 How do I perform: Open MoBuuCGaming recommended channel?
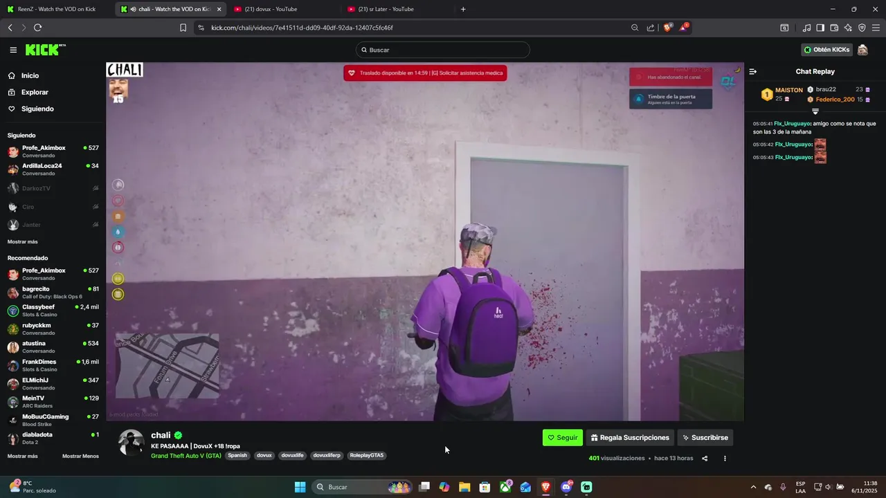click(x=53, y=420)
